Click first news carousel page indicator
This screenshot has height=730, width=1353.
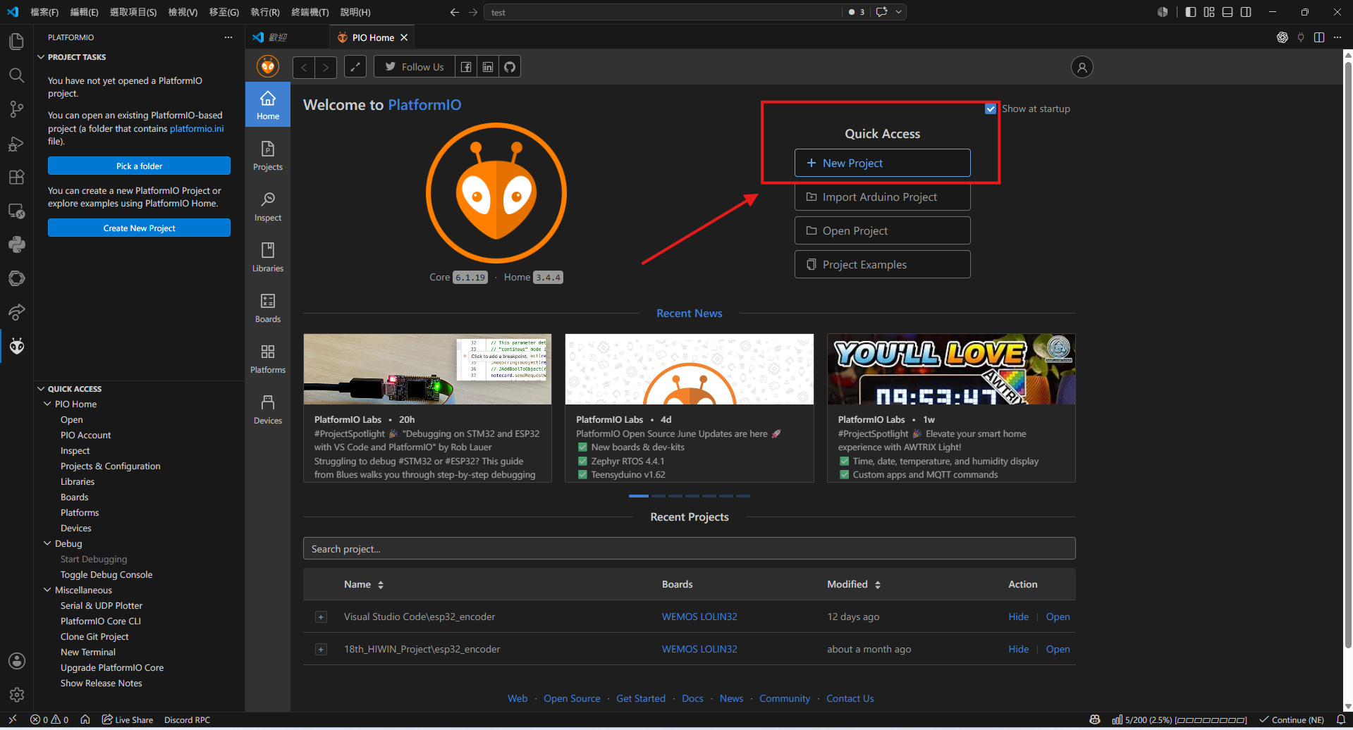point(638,496)
